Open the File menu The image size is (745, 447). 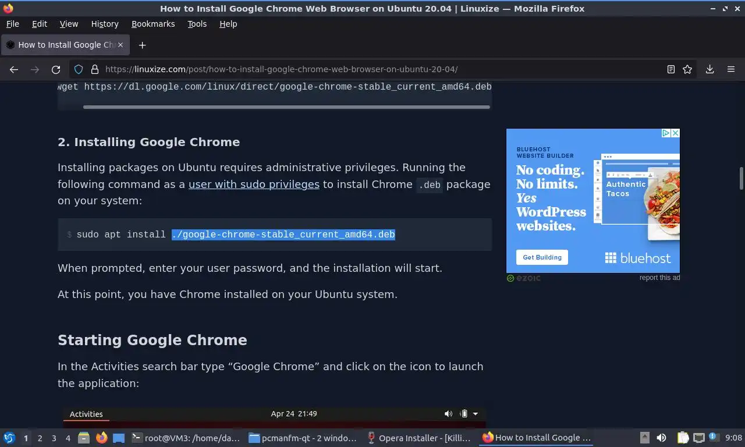coord(12,24)
